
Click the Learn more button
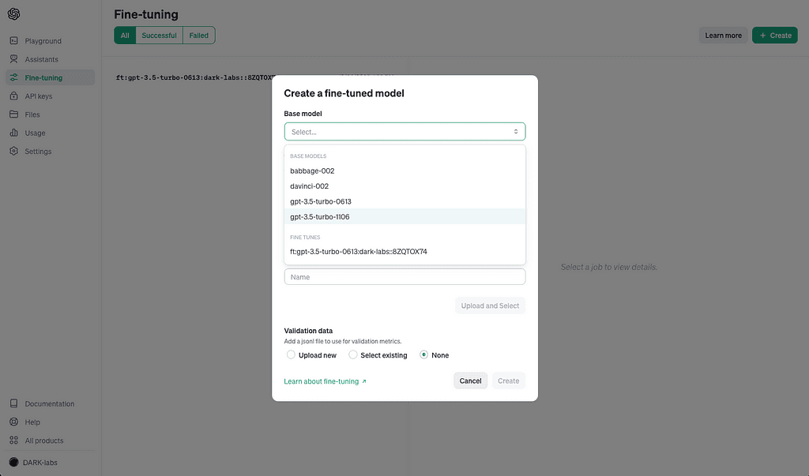[723, 35]
